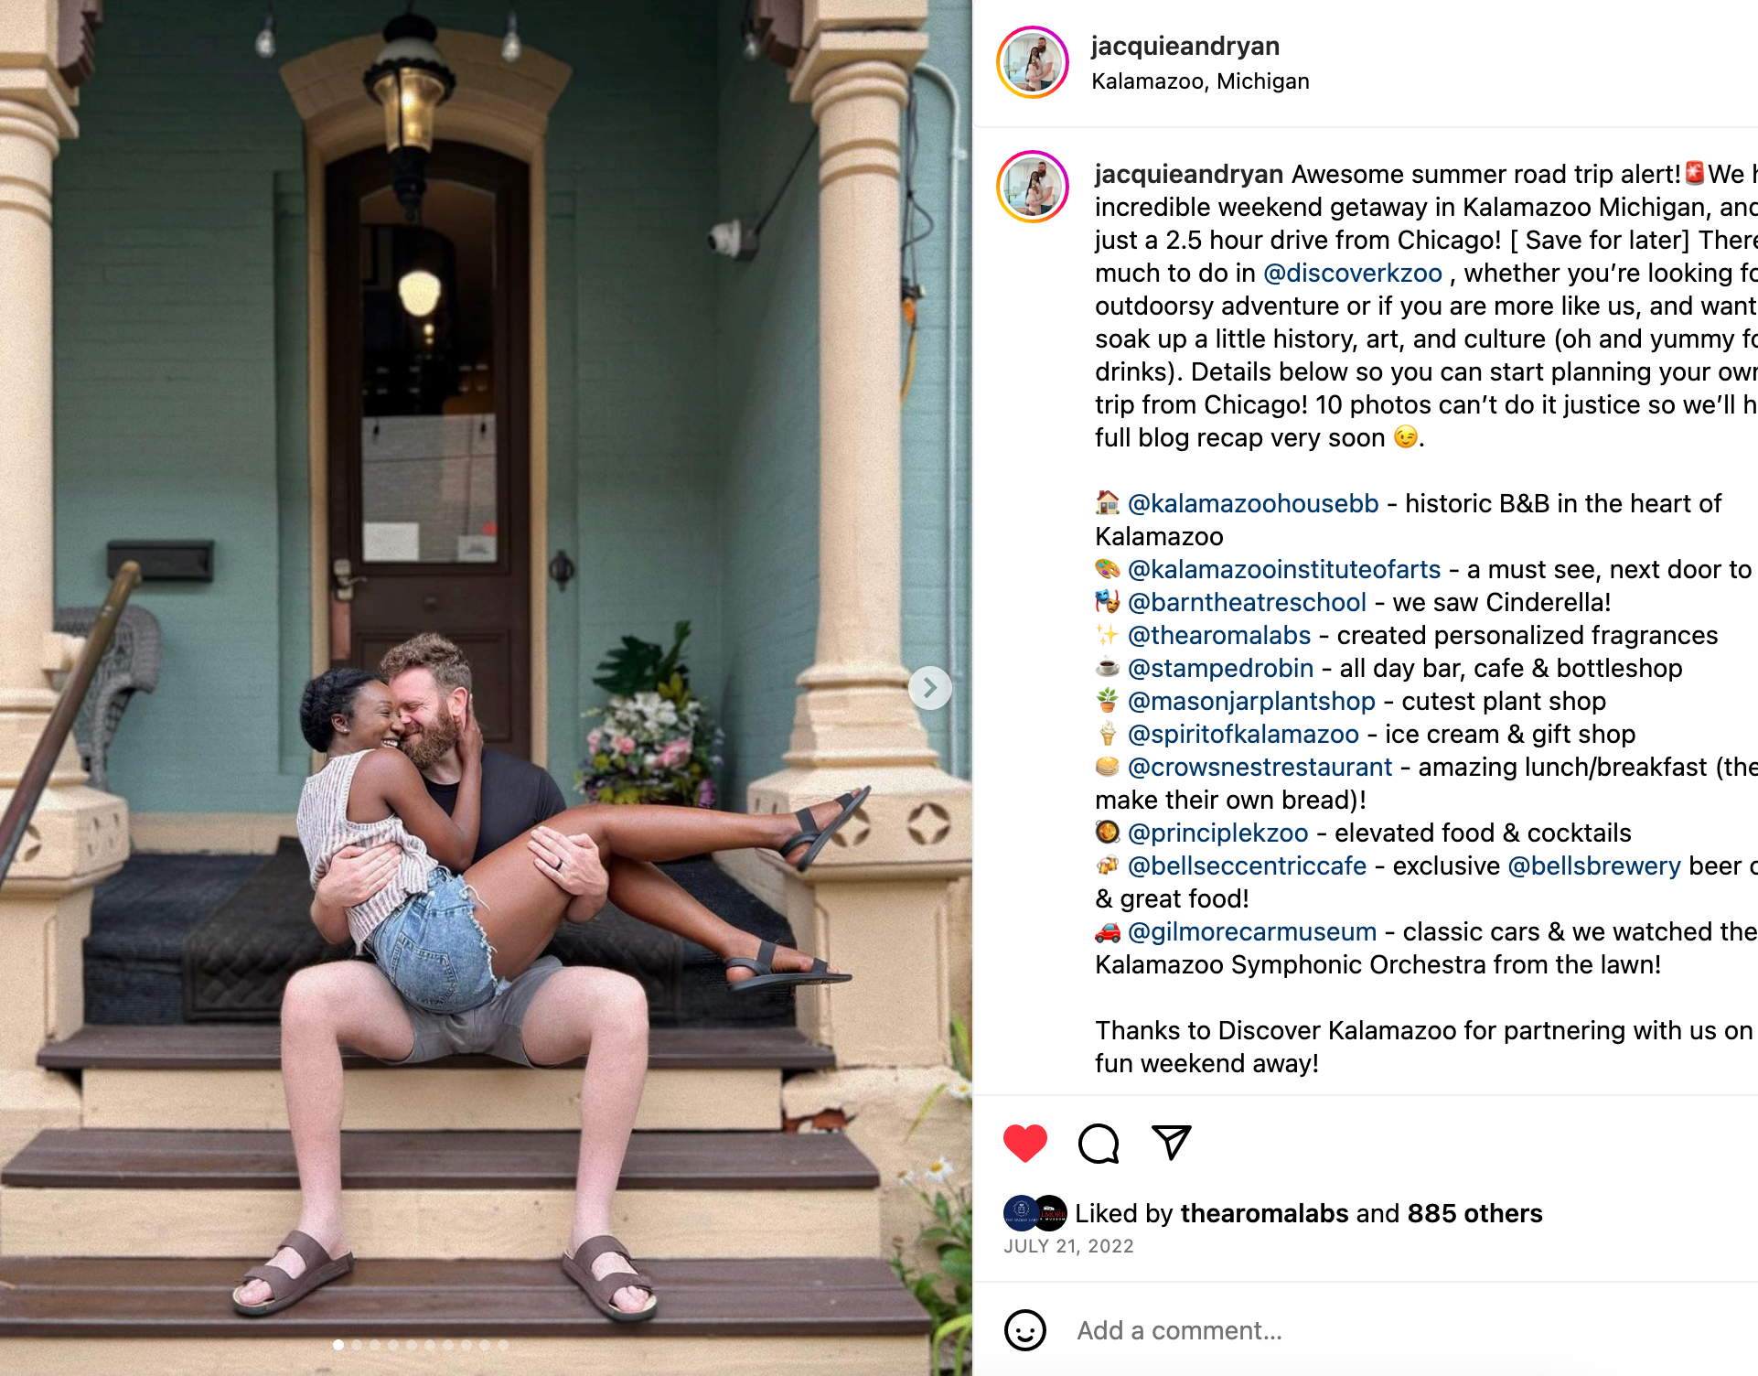Open emoji picker in comment box
The height and width of the screenshot is (1376, 1758).
point(1024,1330)
